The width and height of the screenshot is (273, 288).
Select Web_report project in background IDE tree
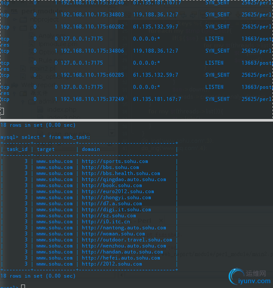pyautogui.click(x=39, y=85)
